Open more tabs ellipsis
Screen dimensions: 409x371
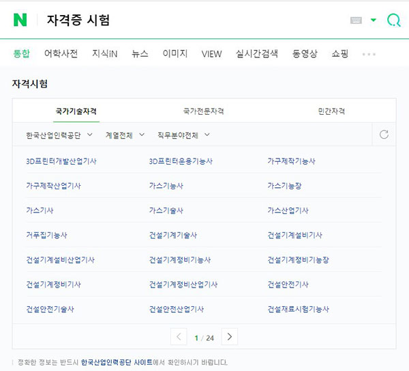(369, 54)
